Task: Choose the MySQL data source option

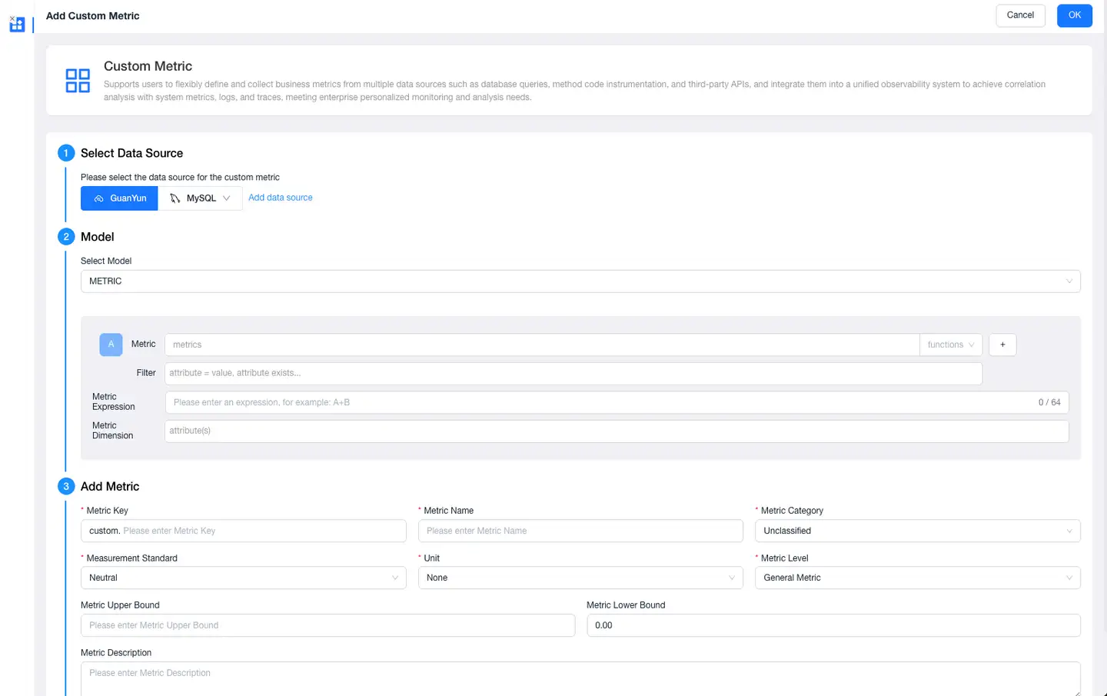Action: click(200, 198)
